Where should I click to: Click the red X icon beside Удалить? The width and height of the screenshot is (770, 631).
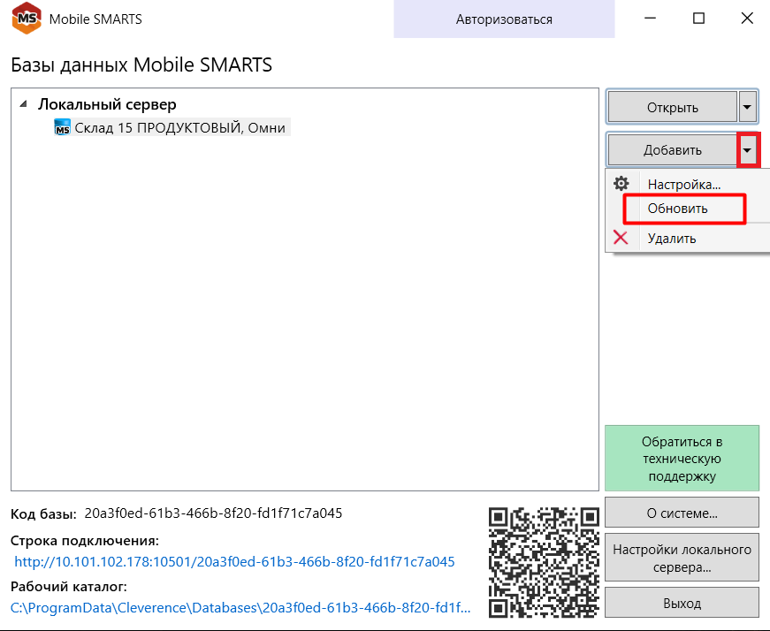click(621, 238)
